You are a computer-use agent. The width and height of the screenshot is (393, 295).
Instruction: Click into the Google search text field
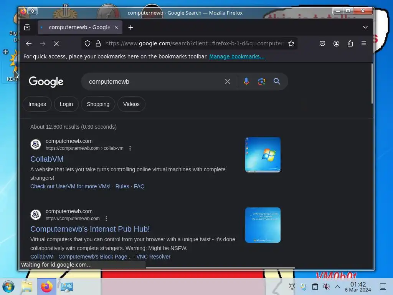point(154,81)
